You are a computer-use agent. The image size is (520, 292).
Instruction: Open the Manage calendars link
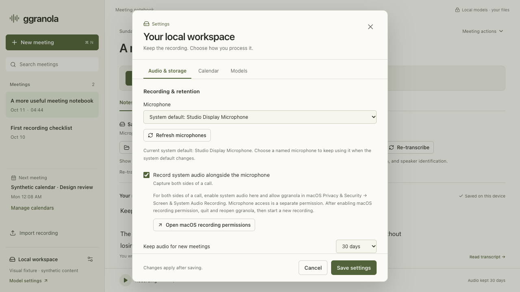pos(32,208)
